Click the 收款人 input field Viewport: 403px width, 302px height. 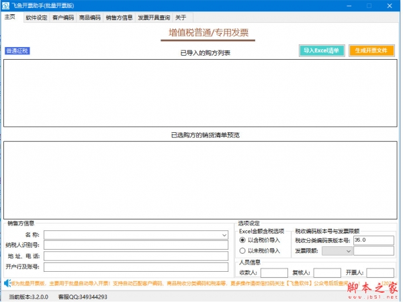click(x=273, y=272)
